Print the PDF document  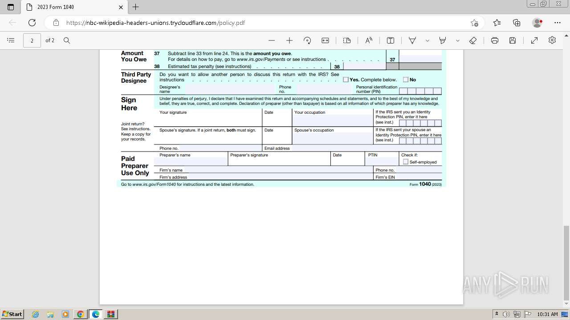[495, 40]
